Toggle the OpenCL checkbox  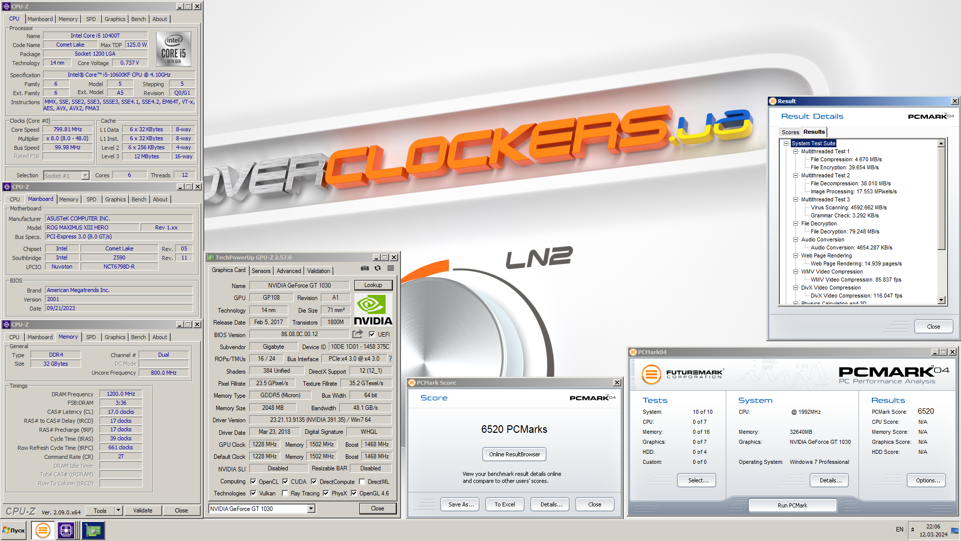click(x=253, y=481)
